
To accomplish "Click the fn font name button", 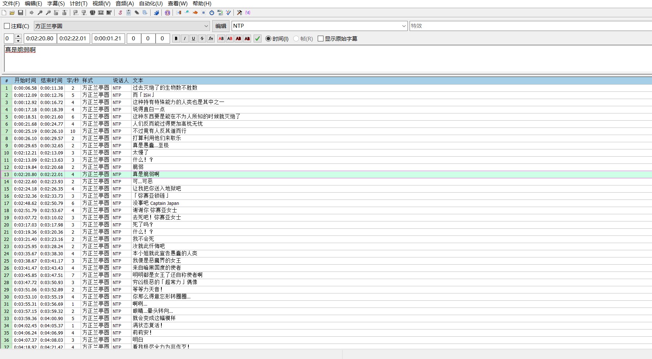I will pos(211,39).
